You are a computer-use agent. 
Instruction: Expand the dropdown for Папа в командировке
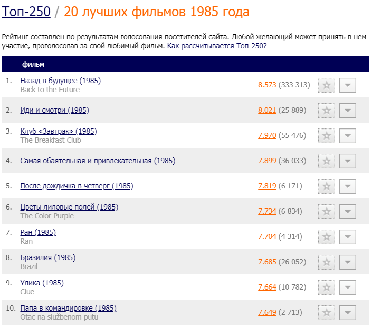(x=348, y=313)
